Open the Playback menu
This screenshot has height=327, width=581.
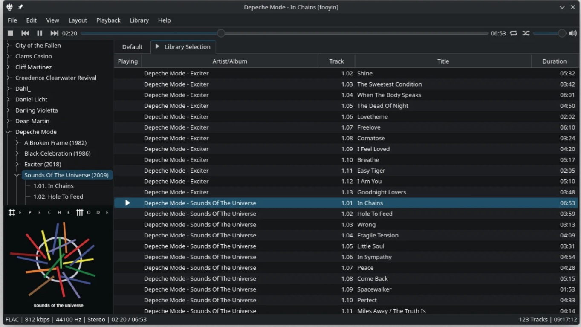point(108,20)
